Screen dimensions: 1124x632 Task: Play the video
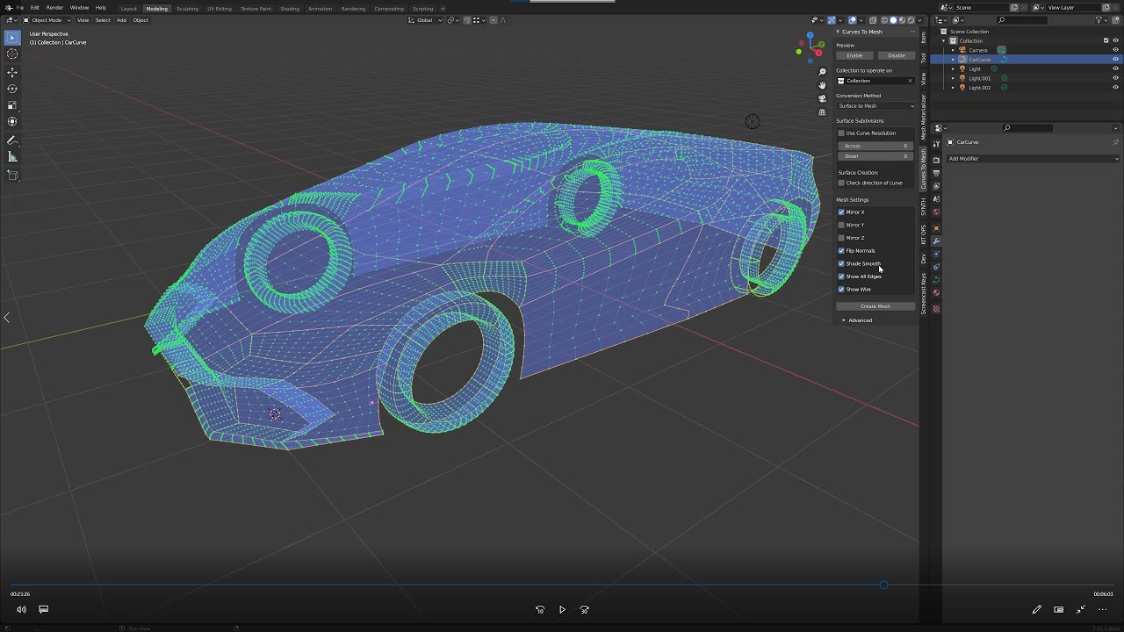(562, 609)
